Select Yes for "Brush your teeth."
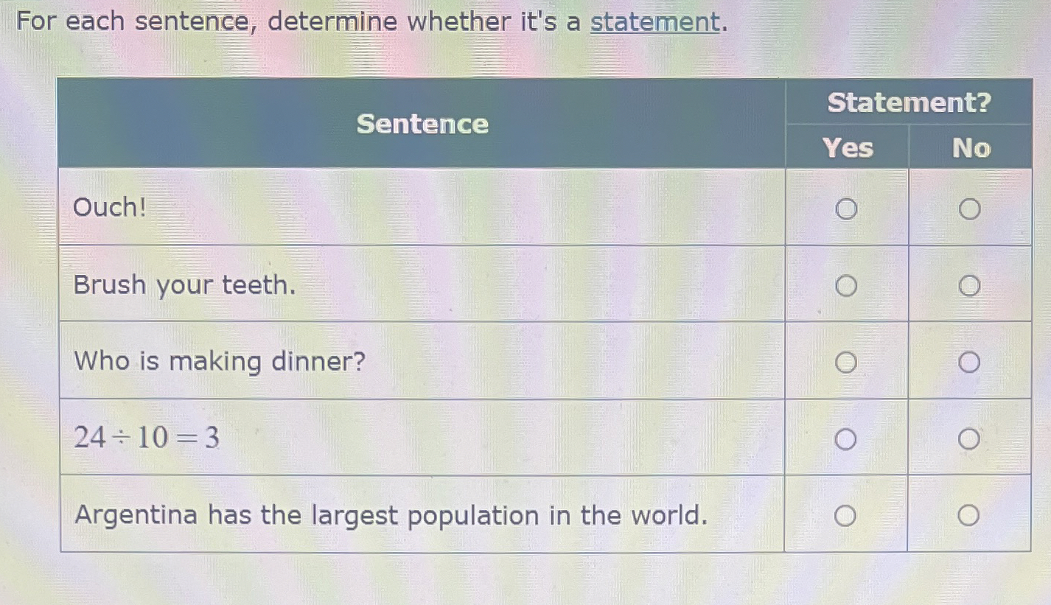 coord(846,286)
